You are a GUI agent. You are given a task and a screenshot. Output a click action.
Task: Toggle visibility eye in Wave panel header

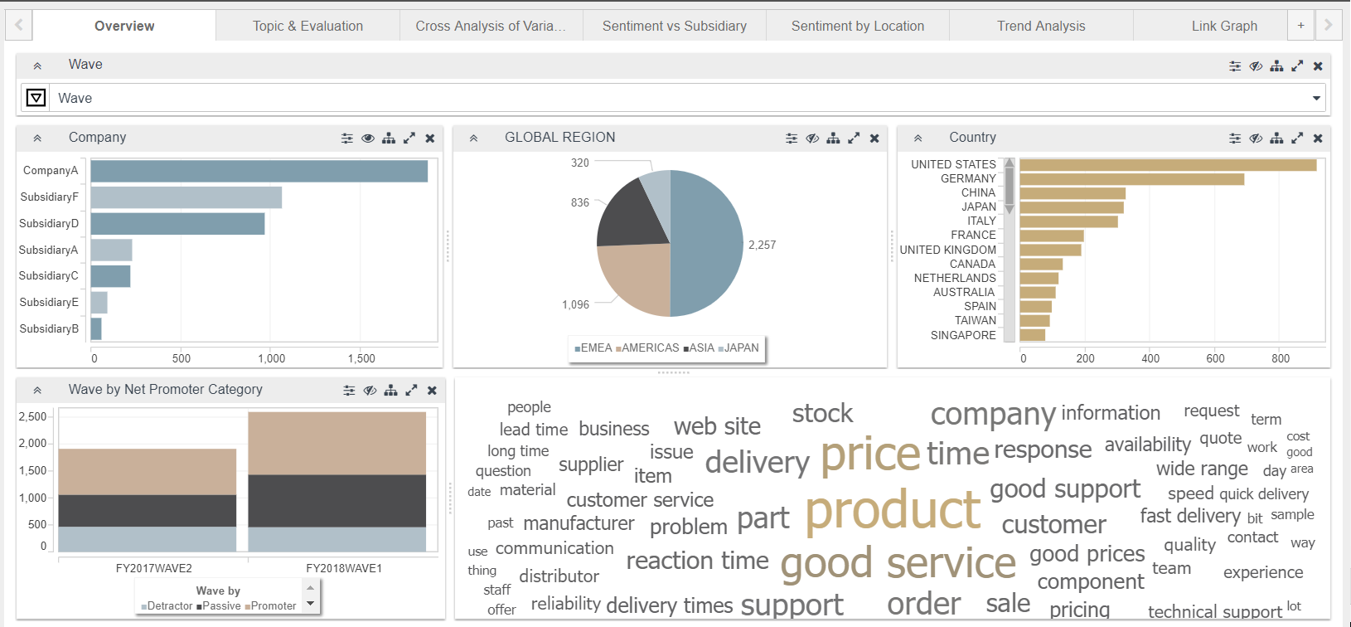[1256, 66]
